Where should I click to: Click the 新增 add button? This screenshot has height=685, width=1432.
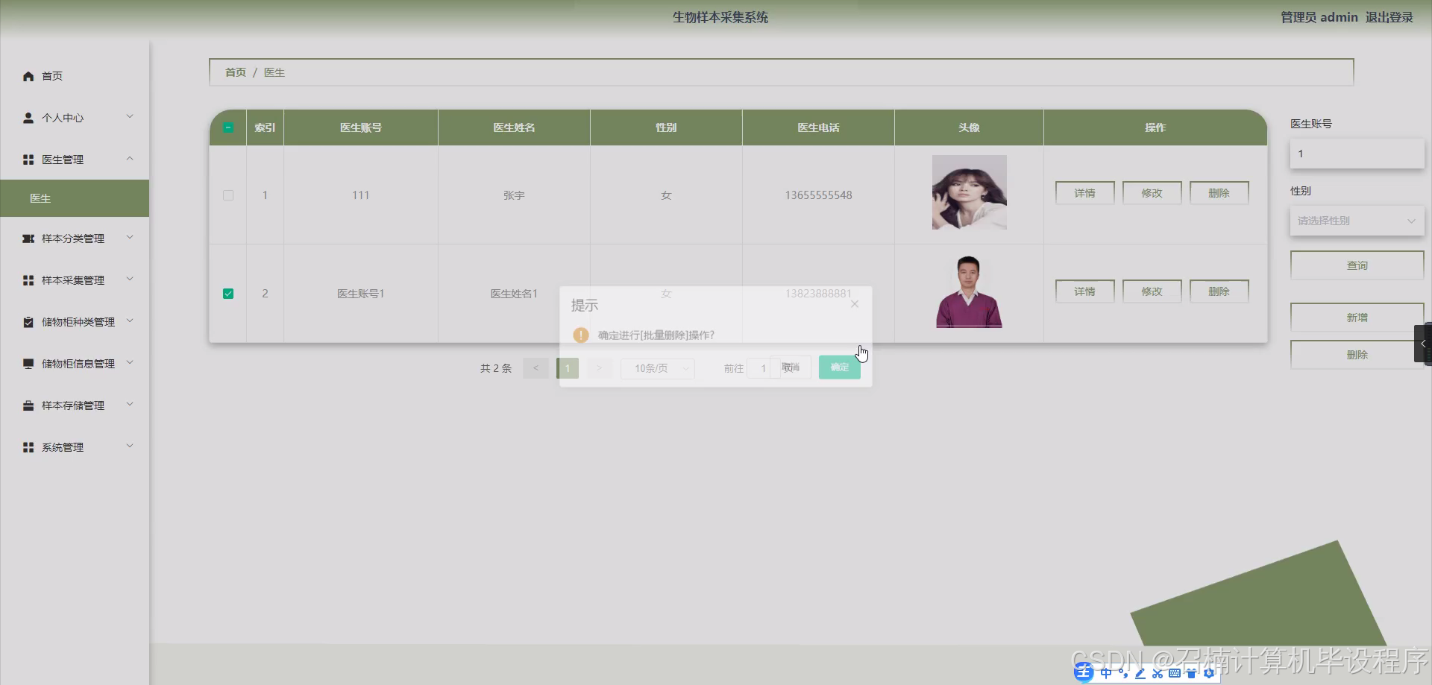(x=1357, y=318)
